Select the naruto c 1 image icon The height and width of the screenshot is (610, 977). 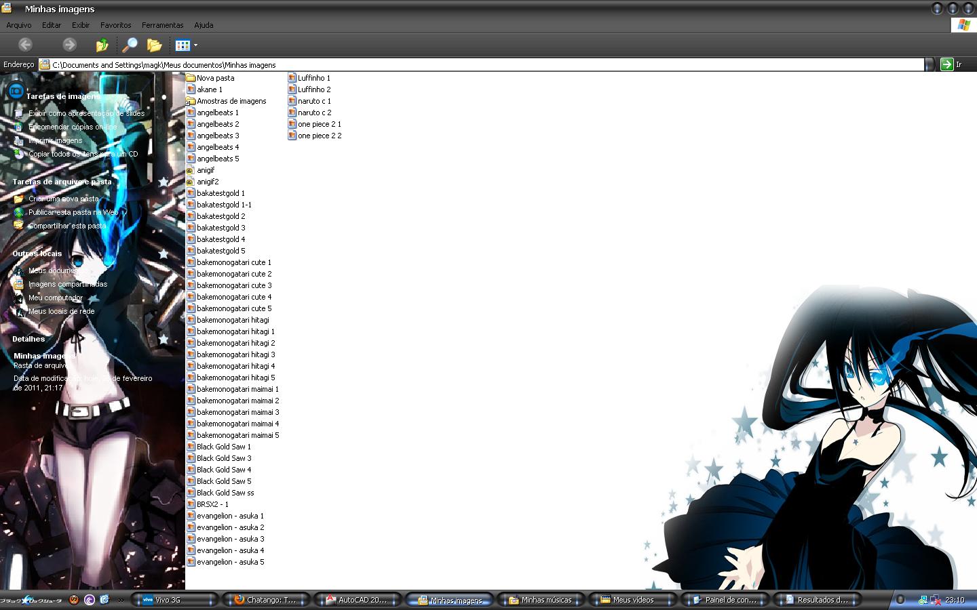point(292,101)
